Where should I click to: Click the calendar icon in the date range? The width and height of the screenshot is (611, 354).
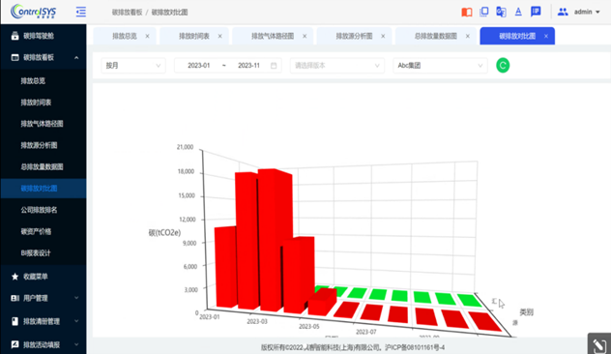(x=274, y=66)
